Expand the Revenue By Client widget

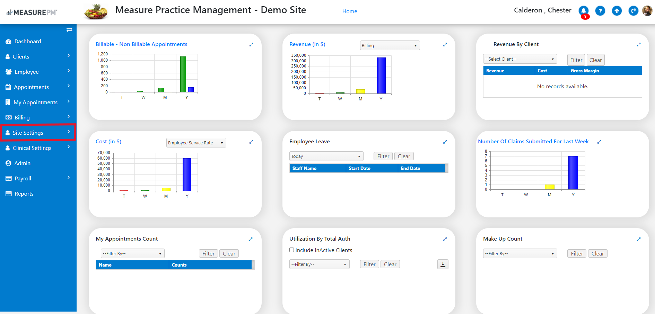639,44
